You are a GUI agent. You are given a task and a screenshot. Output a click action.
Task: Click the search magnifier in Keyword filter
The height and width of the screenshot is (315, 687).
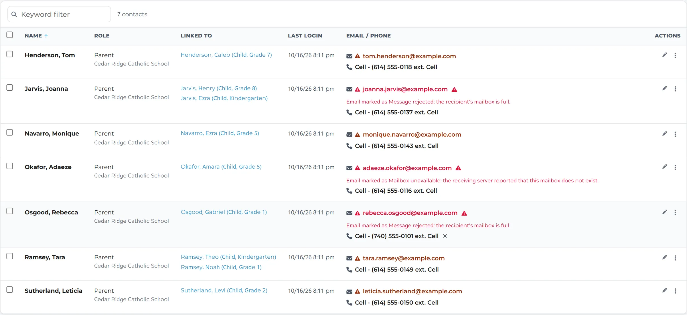click(14, 14)
